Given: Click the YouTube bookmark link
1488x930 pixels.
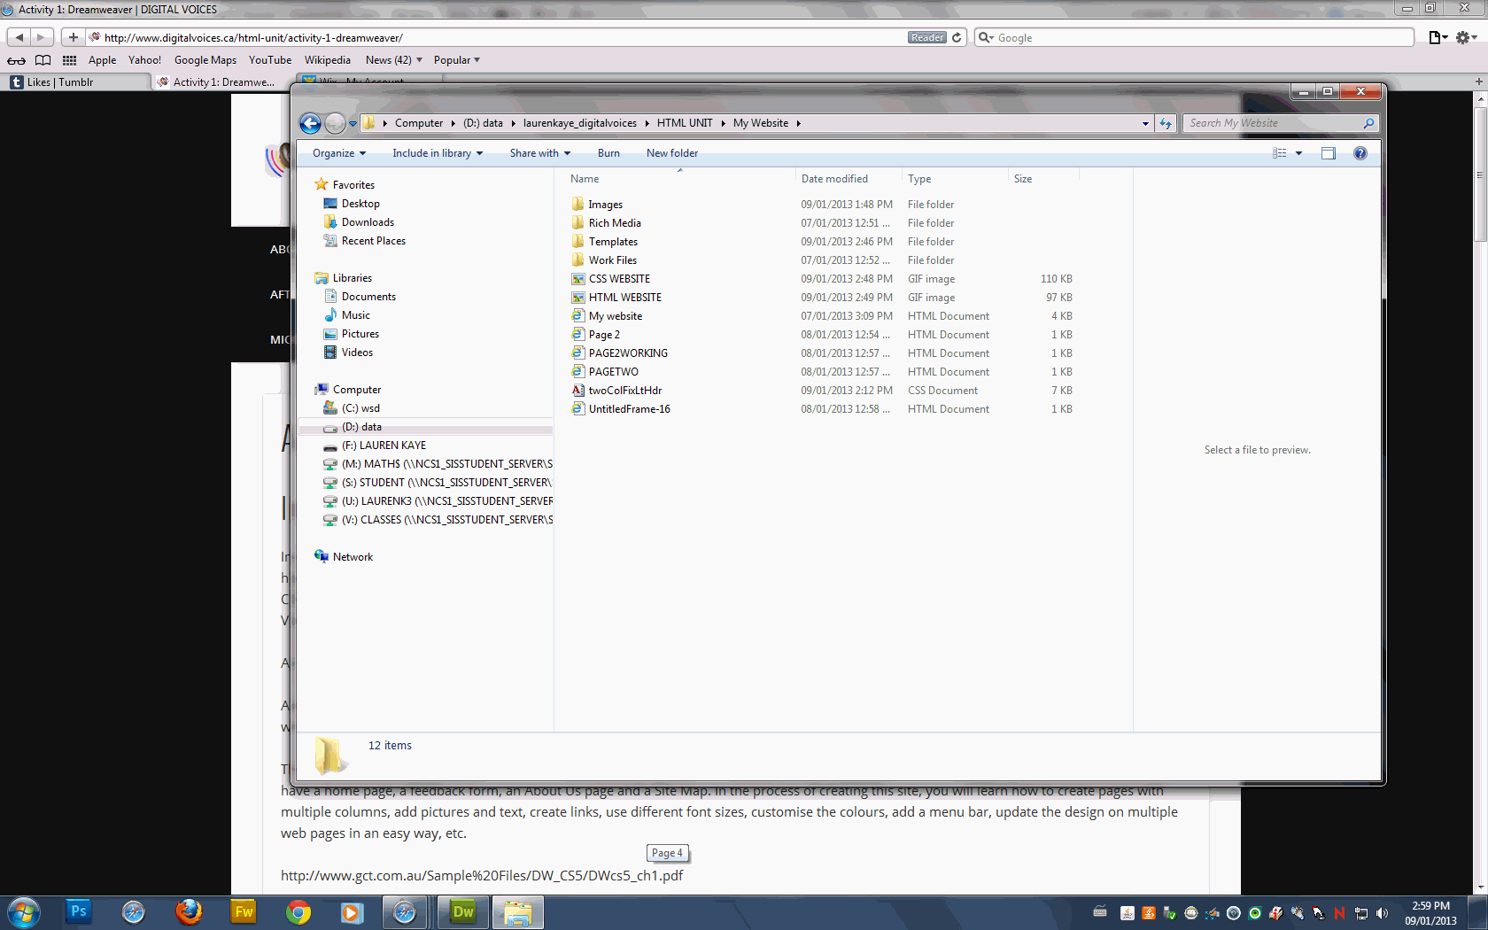Looking at the screenshot, I should pos(270,60).
